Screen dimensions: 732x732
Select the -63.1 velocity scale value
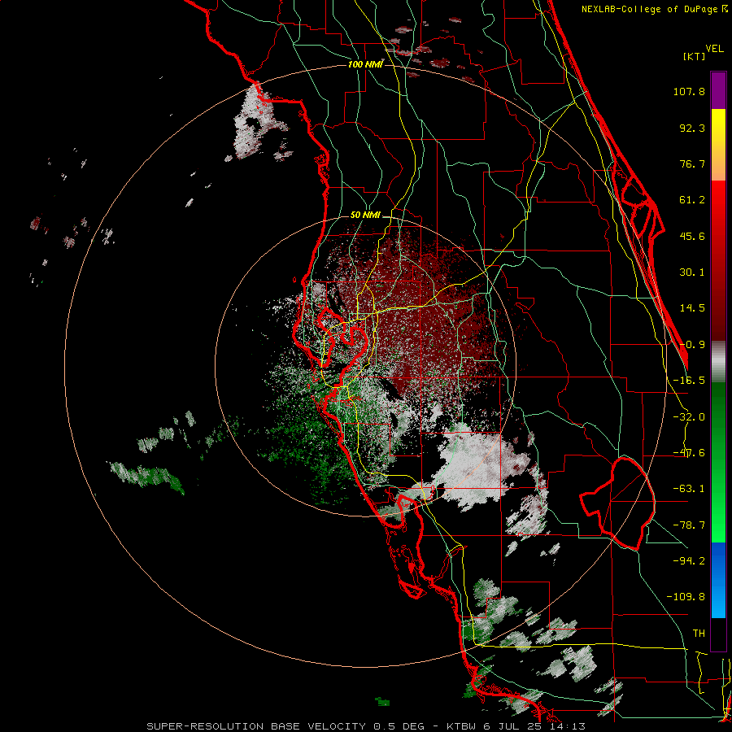689,489
